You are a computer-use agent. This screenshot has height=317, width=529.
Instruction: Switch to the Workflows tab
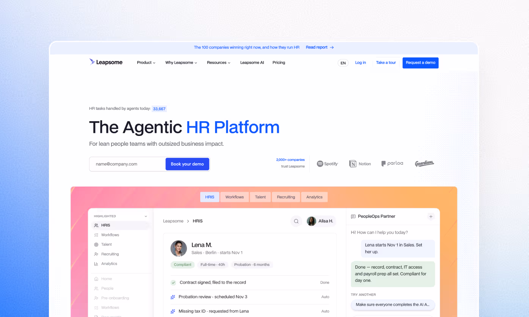235,197
